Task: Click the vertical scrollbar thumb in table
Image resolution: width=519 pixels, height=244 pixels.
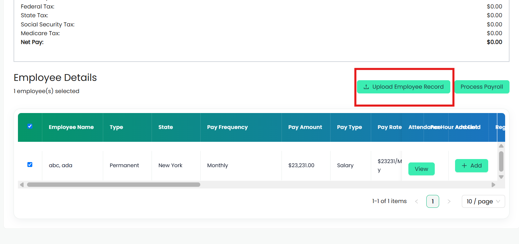Action: click(x=501, y=161)
